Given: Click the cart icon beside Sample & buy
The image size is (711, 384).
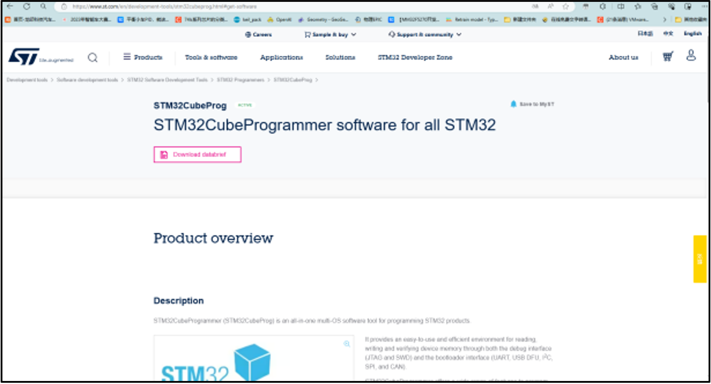Looking at the screenshot, I should [x=308, y=34].
